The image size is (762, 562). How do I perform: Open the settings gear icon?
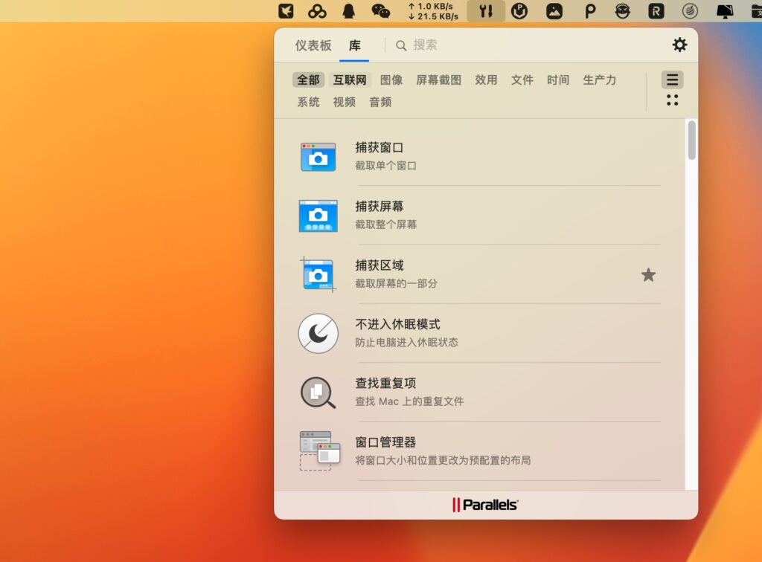(679, 45)
